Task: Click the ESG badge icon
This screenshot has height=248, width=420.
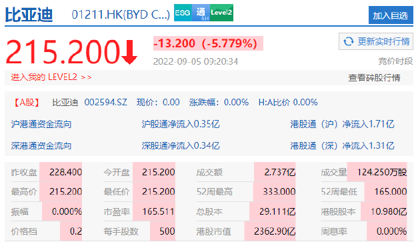Action: pos(183,13)
